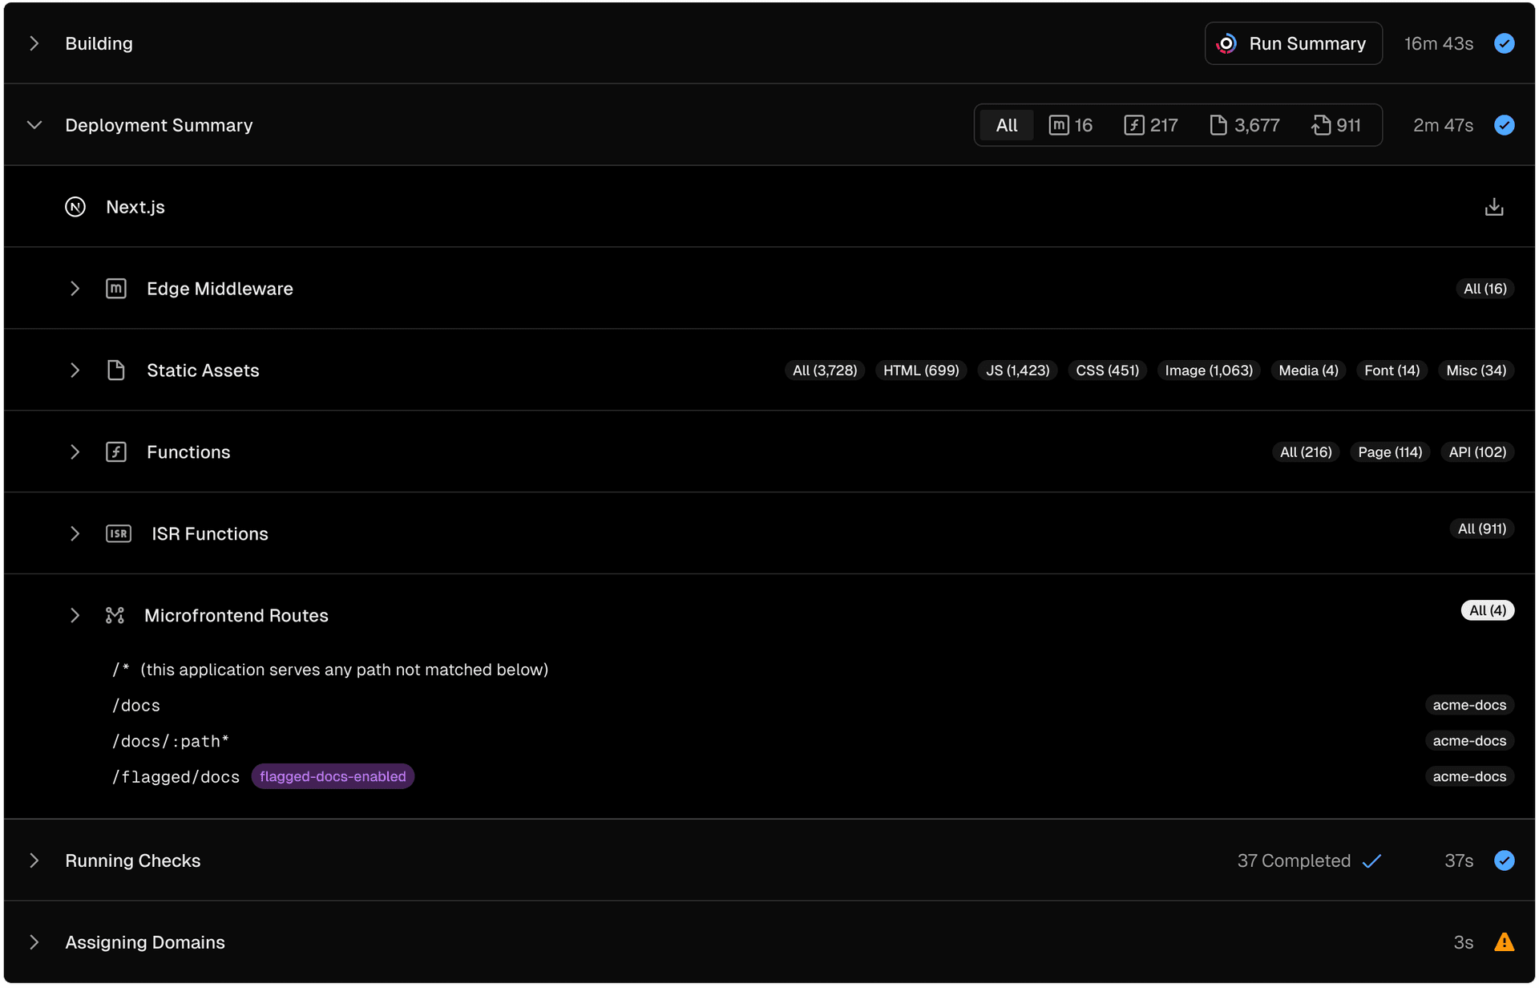Expand the Functions row

tap(75, 451)
